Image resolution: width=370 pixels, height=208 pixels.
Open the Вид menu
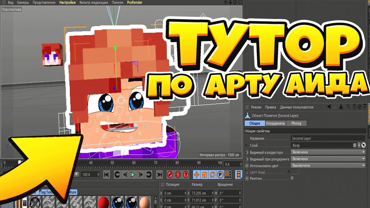pos(10,2)
